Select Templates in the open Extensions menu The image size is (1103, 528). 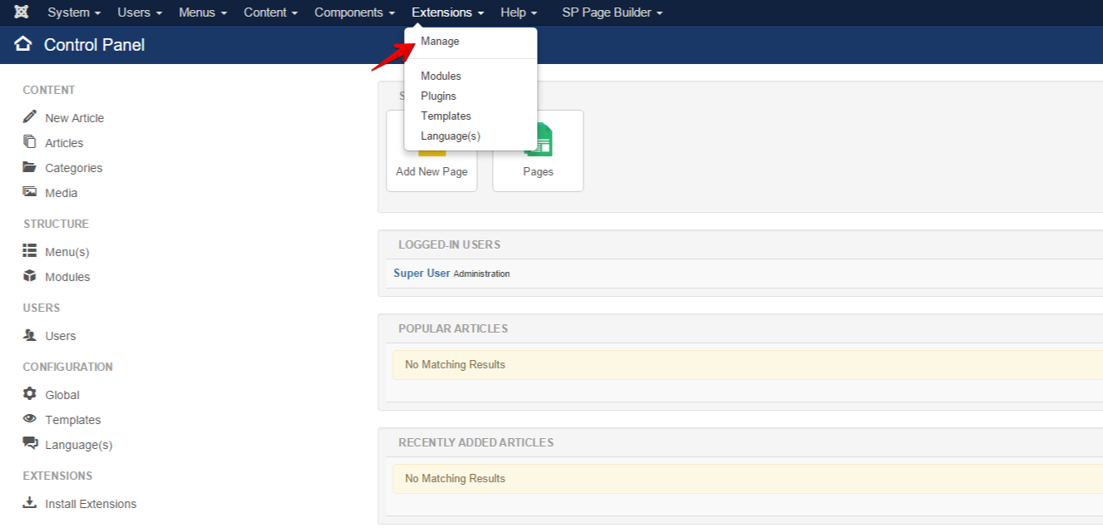(446, 116)
